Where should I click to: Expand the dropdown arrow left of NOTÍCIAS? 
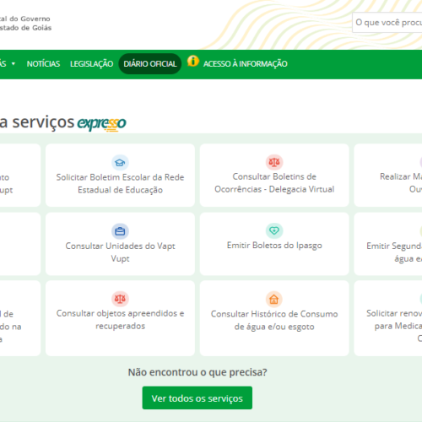[14, 64]
